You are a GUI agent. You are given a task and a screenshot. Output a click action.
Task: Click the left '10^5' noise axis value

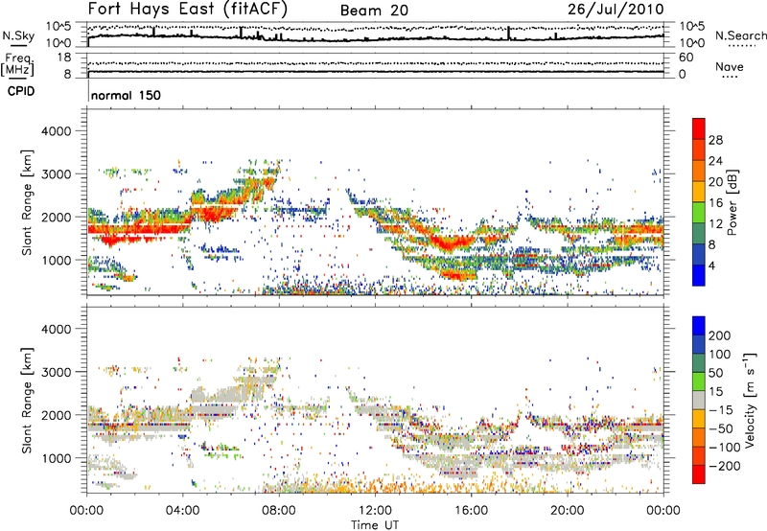coord(58,27)
